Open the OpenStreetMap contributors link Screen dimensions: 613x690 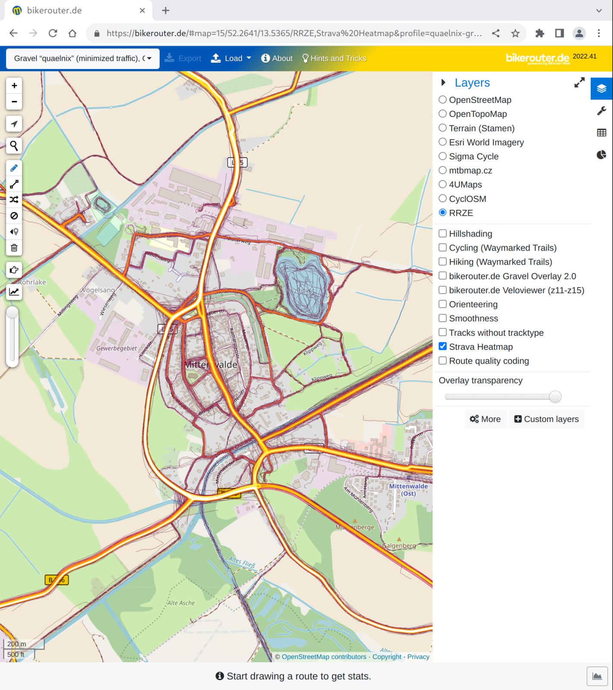tap(324, 657)
